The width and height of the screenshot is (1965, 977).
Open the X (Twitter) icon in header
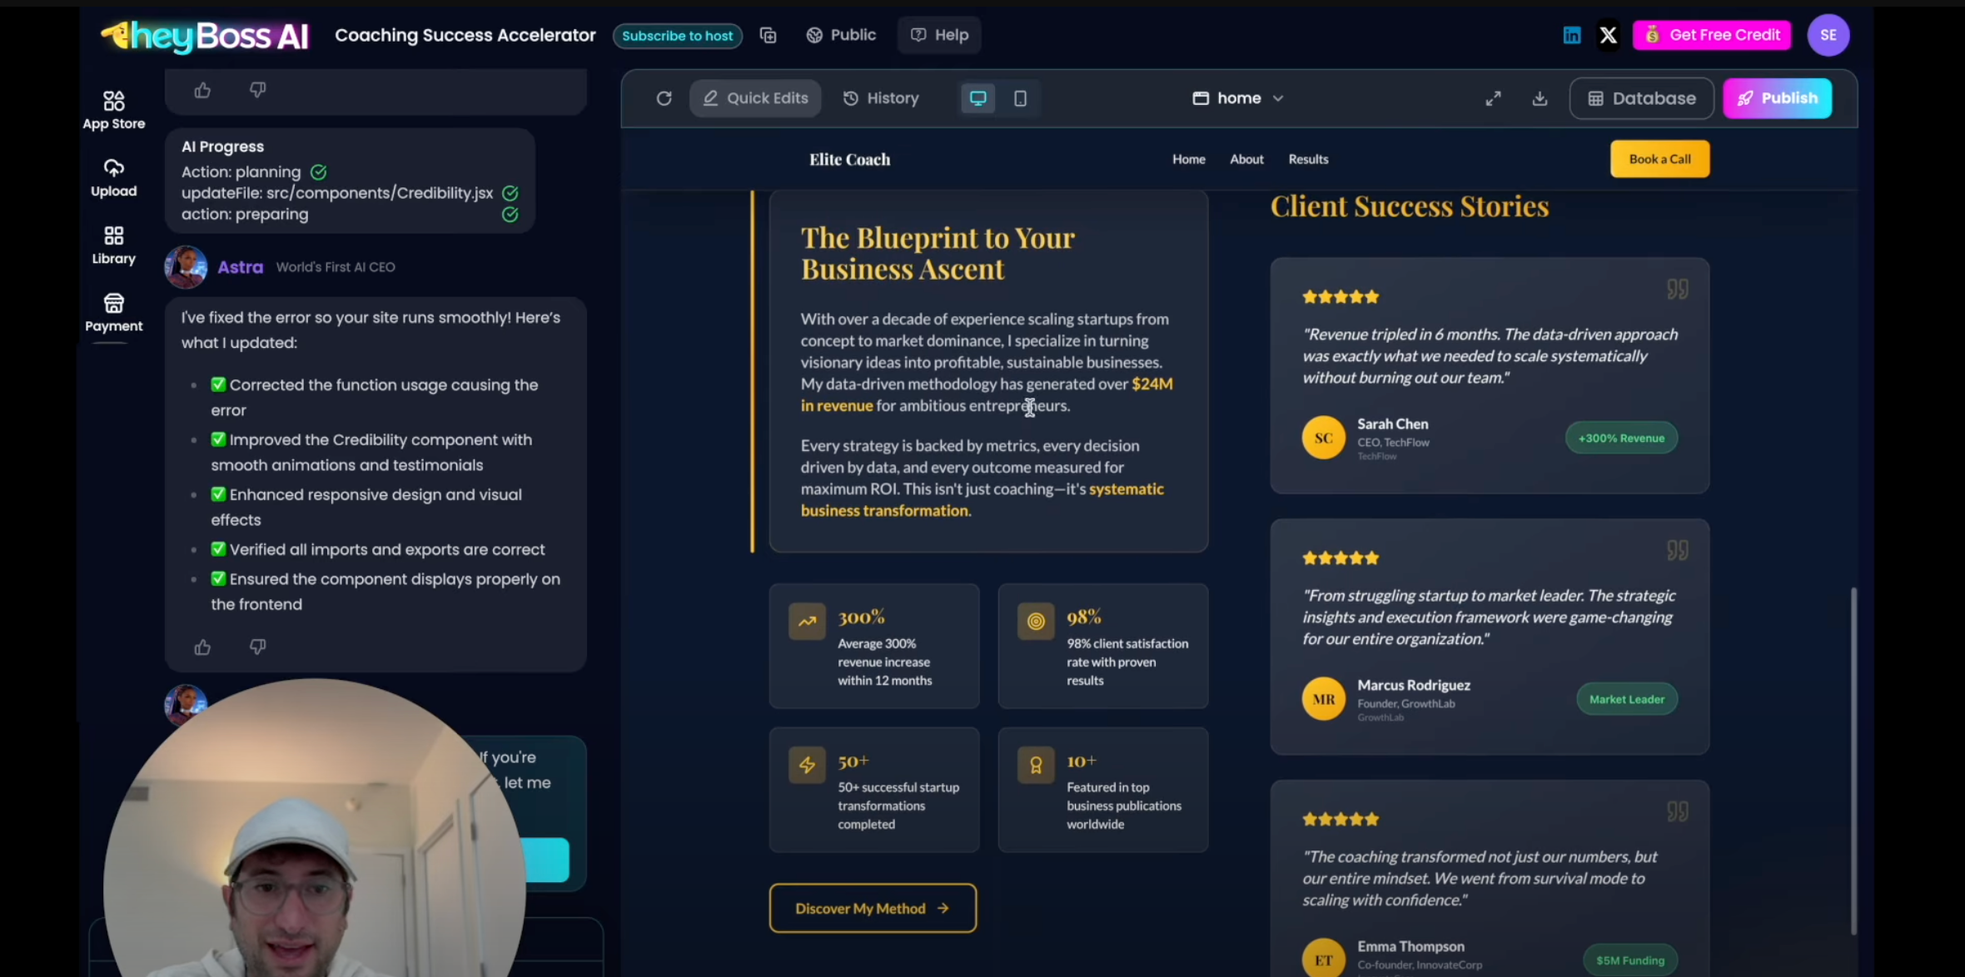(x=1609, y=35)
